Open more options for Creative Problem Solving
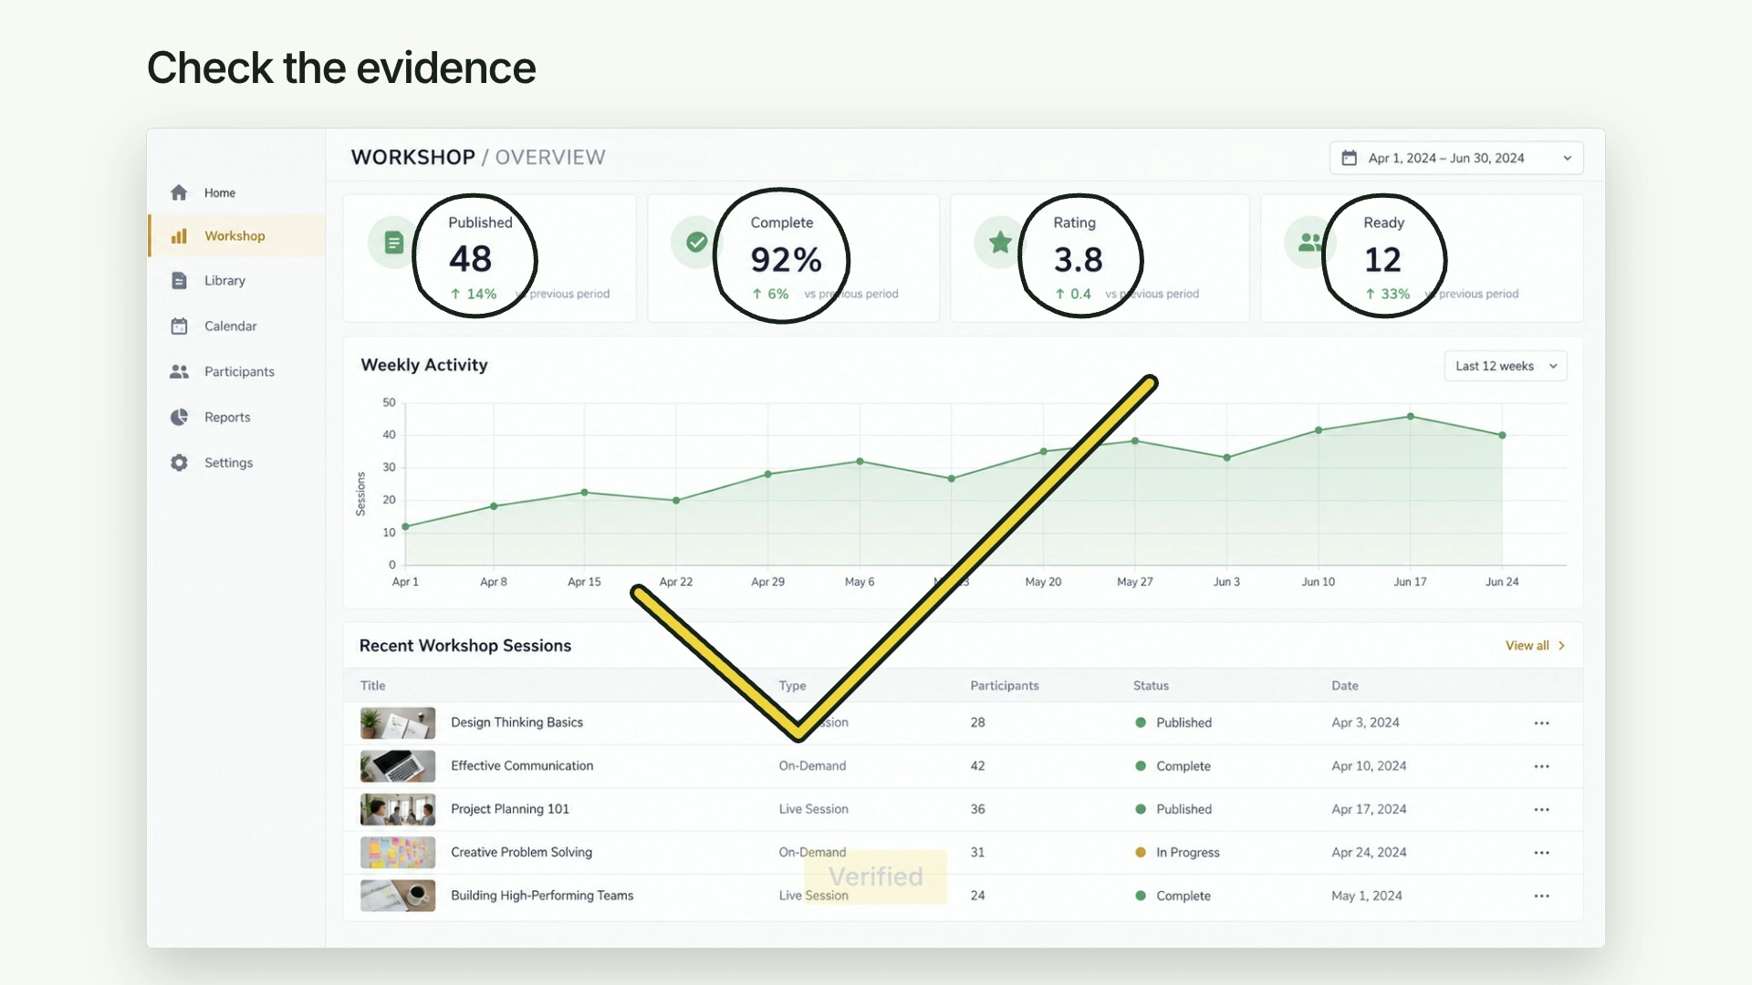The height and width of the screenshot is (985, 1752). click(1541, 853)
